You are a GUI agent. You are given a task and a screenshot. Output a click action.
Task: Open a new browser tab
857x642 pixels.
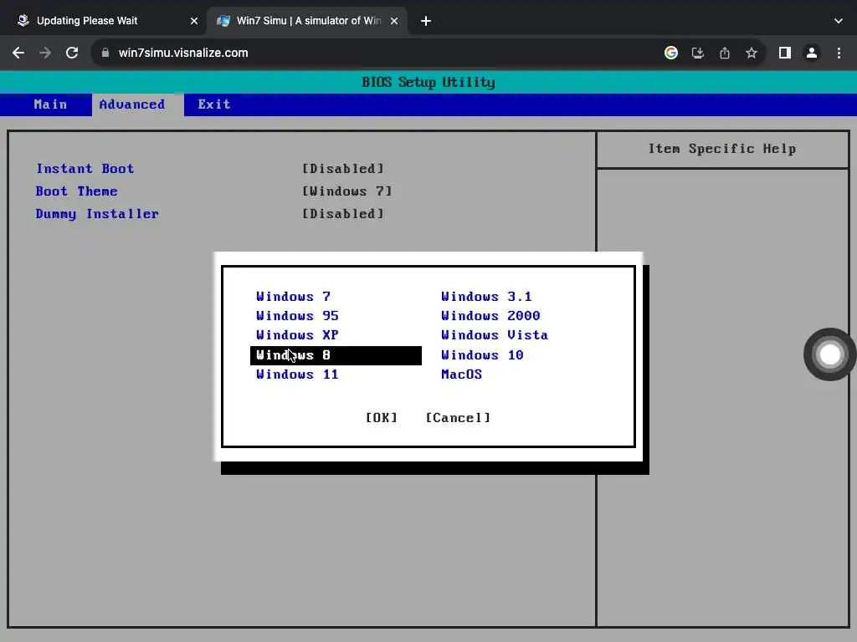click(426, 21)
